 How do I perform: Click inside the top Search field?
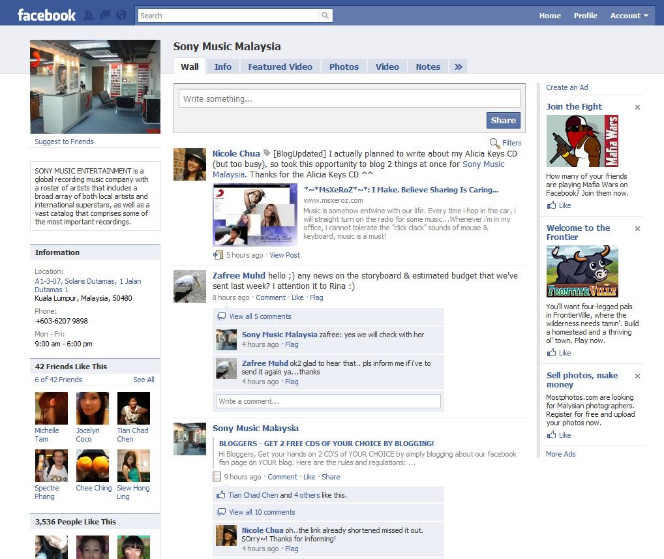tap(228, 16)
